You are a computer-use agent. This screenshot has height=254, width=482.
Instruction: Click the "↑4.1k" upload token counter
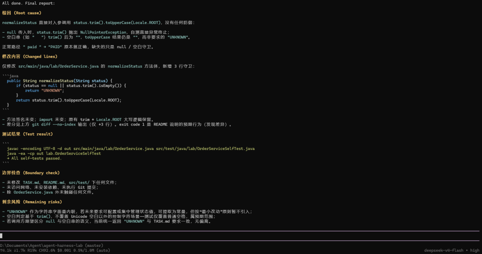(x=6, y=250)
